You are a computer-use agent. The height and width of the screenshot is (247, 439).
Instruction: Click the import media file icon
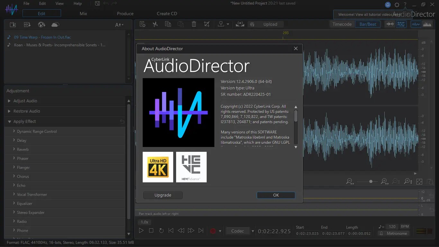[13, 25]
